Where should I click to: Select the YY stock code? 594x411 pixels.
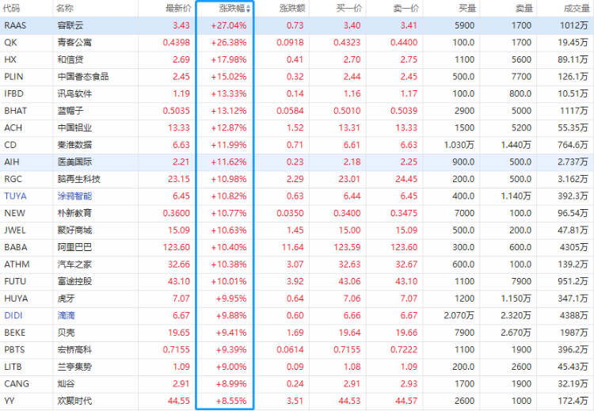pos(9,401)
